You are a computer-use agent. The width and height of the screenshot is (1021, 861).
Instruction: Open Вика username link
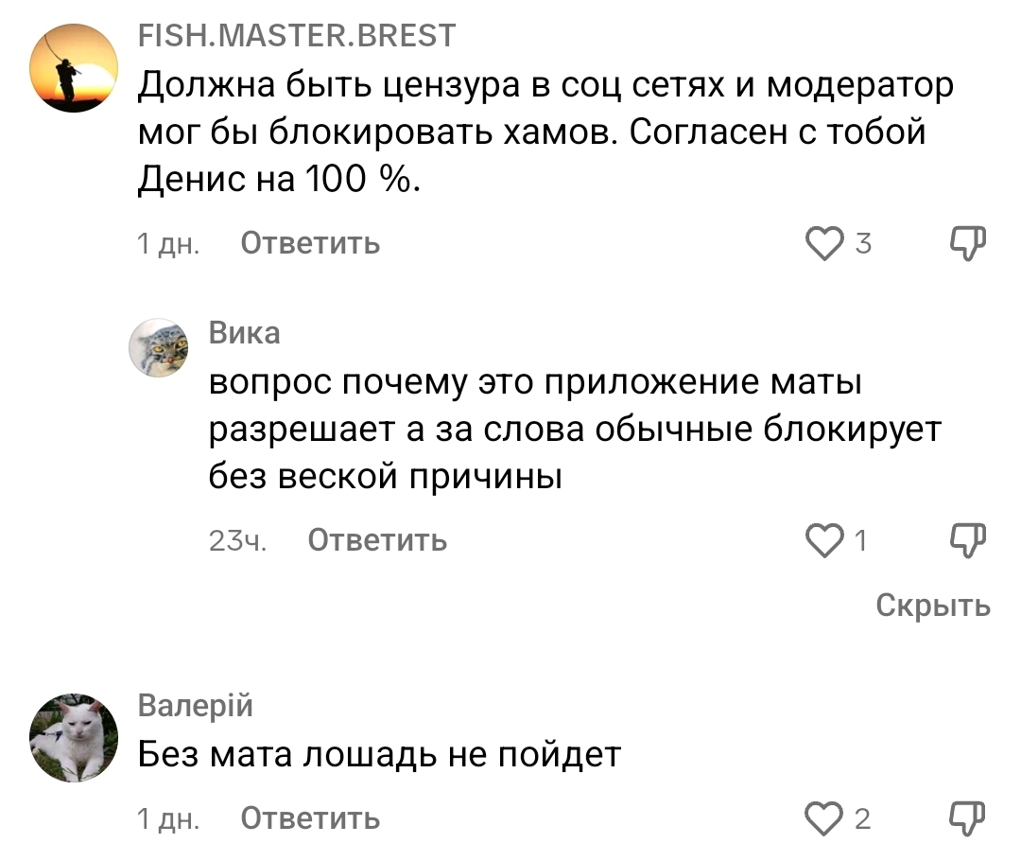point(244,333)
